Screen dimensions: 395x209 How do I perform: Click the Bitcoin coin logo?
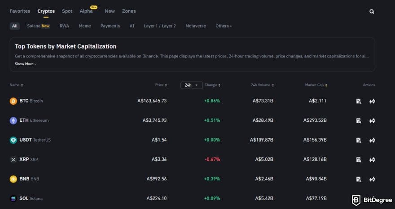13,101
